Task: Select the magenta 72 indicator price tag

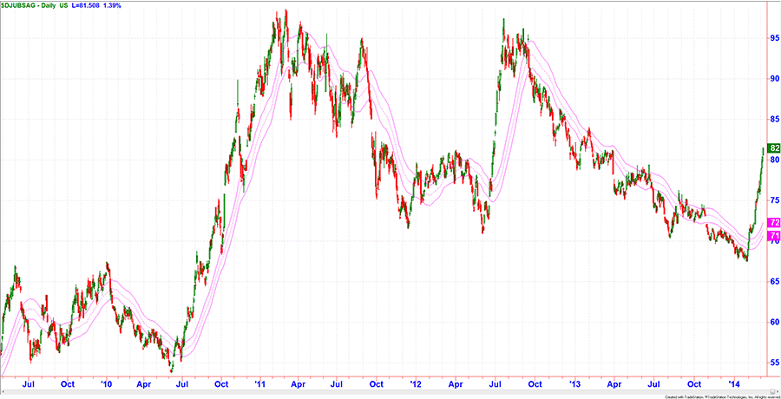Action: 773,223
